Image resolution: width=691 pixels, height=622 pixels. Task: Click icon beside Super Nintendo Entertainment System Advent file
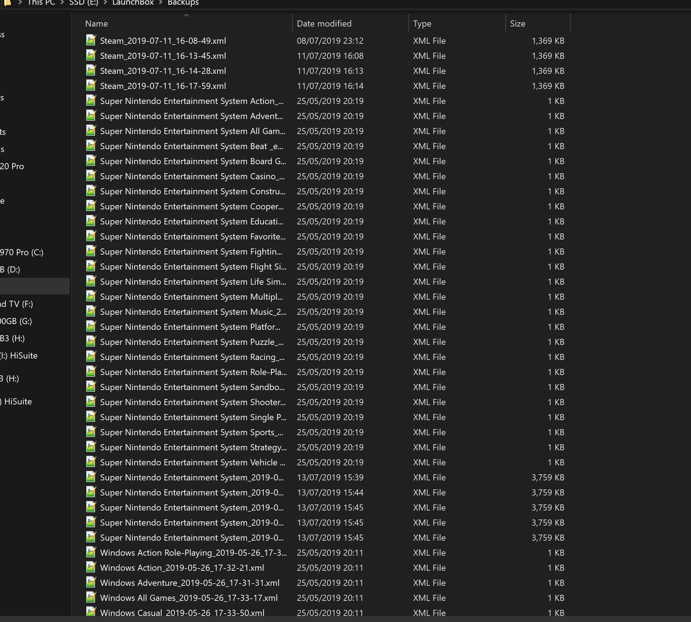(x=91, y=115)
